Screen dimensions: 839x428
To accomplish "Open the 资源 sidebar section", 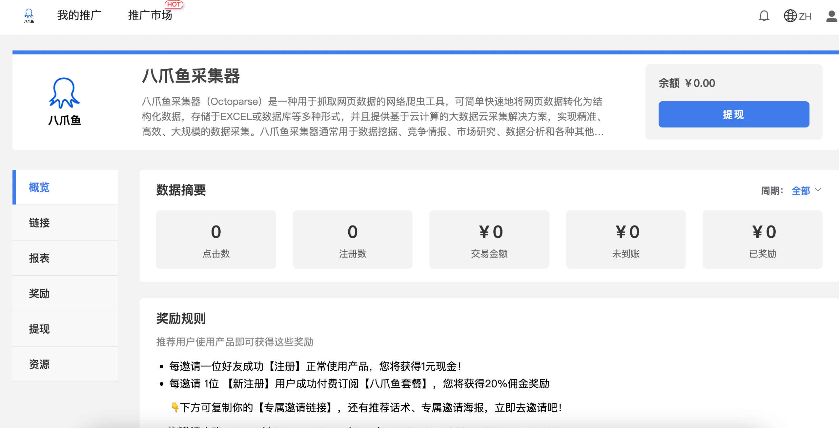I will (x=66, y=364).
